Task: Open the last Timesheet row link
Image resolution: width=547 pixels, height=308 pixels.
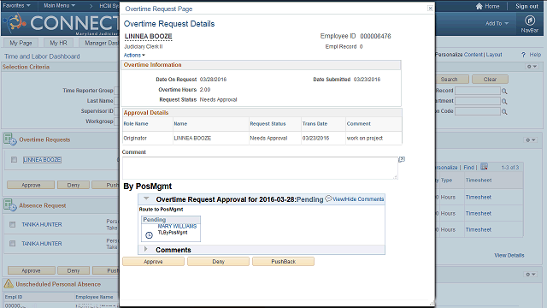Action: (479, 230)
